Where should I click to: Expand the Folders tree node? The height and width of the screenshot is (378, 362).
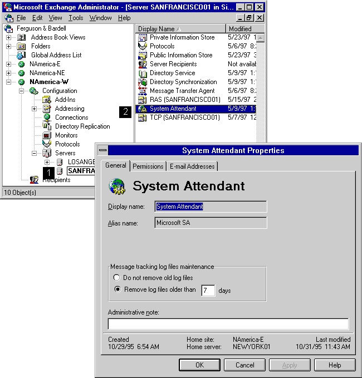coord(9,46)
